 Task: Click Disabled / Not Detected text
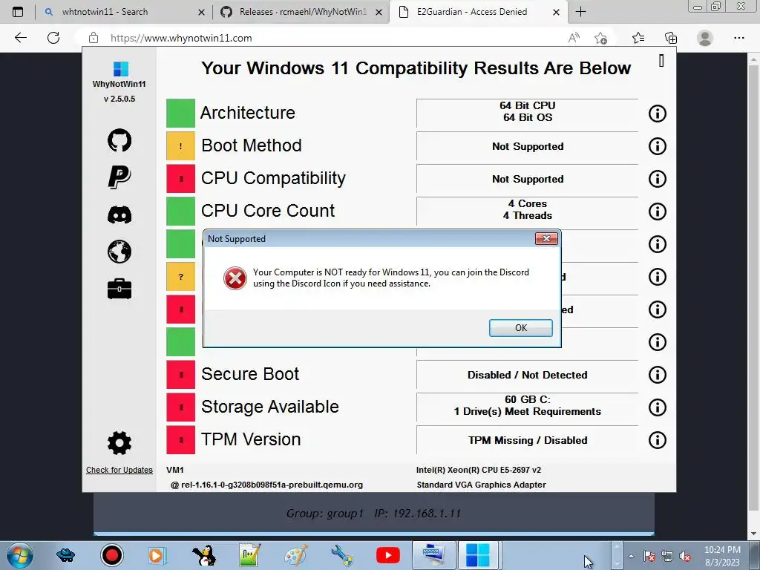528,375
